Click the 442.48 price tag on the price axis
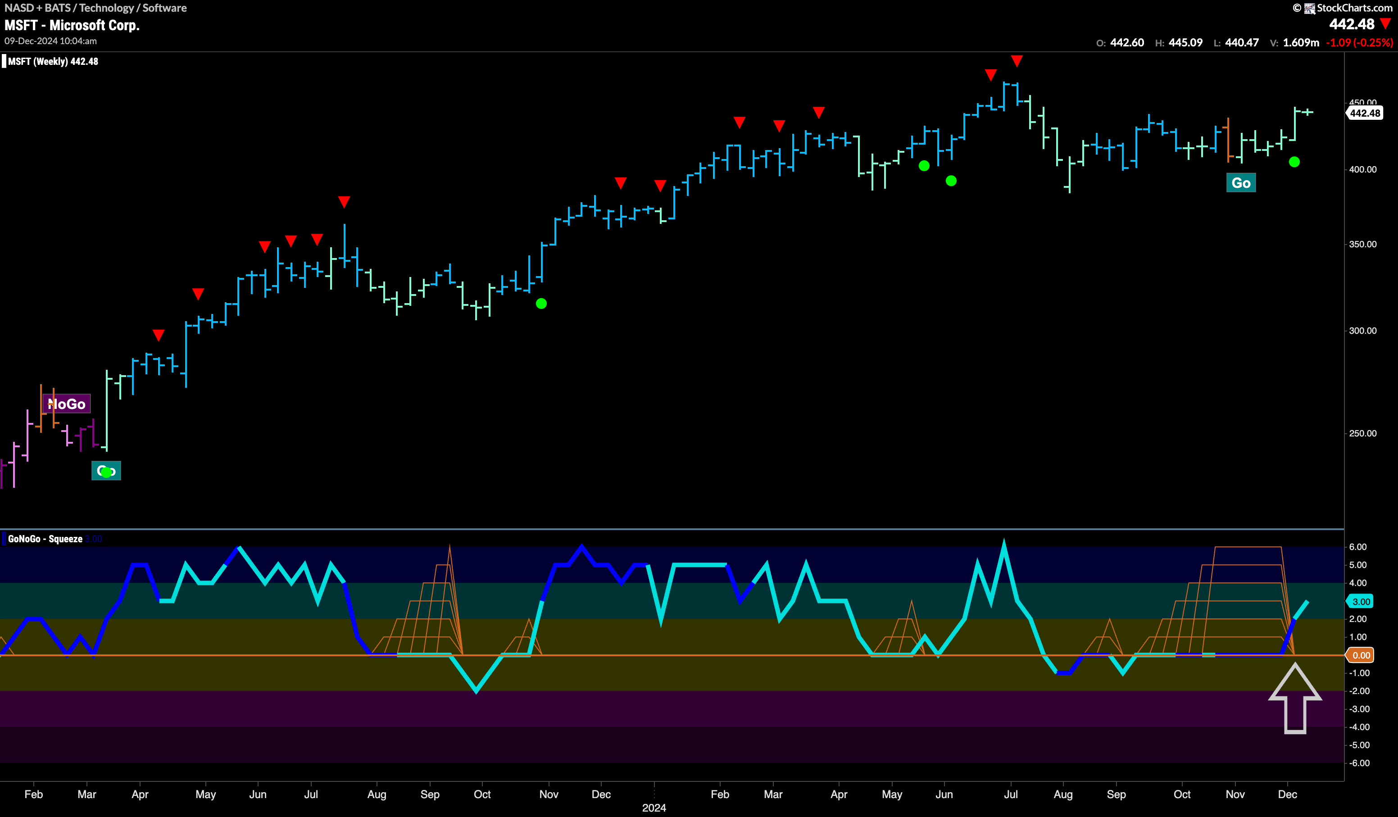The height and width of the screenshot is (817, 1398). (1365, 113)
